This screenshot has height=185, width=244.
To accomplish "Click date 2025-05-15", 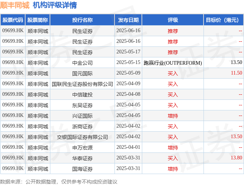I will pos(128,62).
